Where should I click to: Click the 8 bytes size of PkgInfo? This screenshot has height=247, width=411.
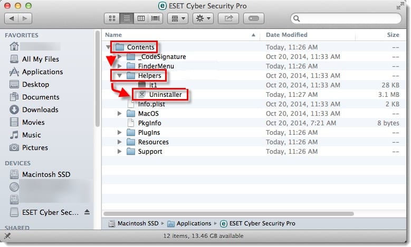pyautogui.click(x=388, y=123)
